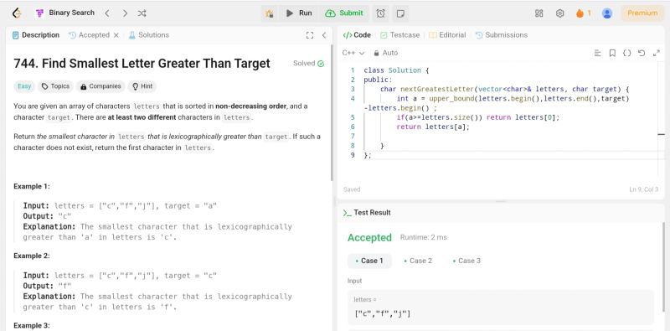The image size is (670, 331).
Task: Show the Easy difficulty tag
Action: click(x=24, y=86)
